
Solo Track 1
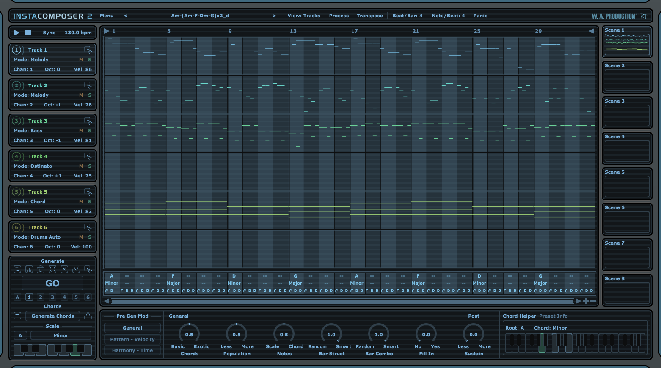pos(90,60)
